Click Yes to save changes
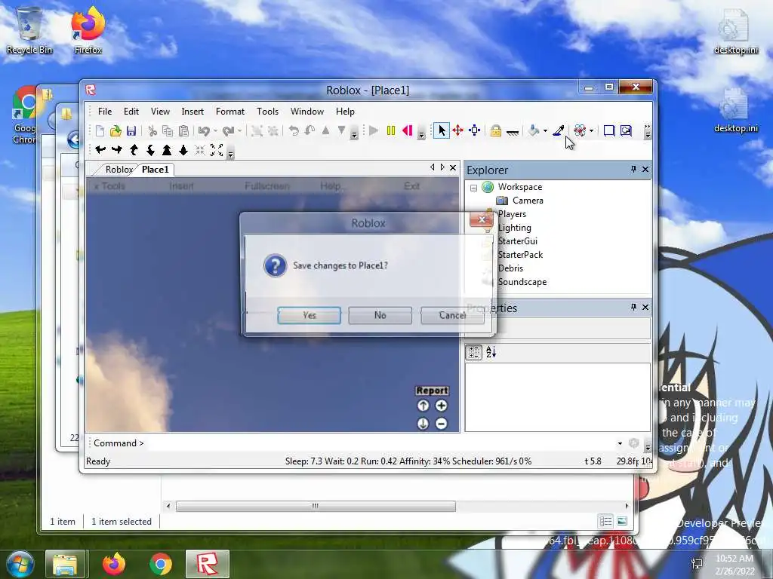 point(309,315)
